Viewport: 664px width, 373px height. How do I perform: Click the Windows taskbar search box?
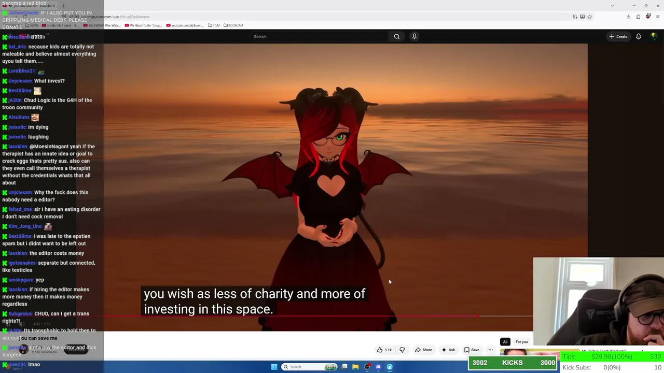pyautogui.click(x=310, y=367)
